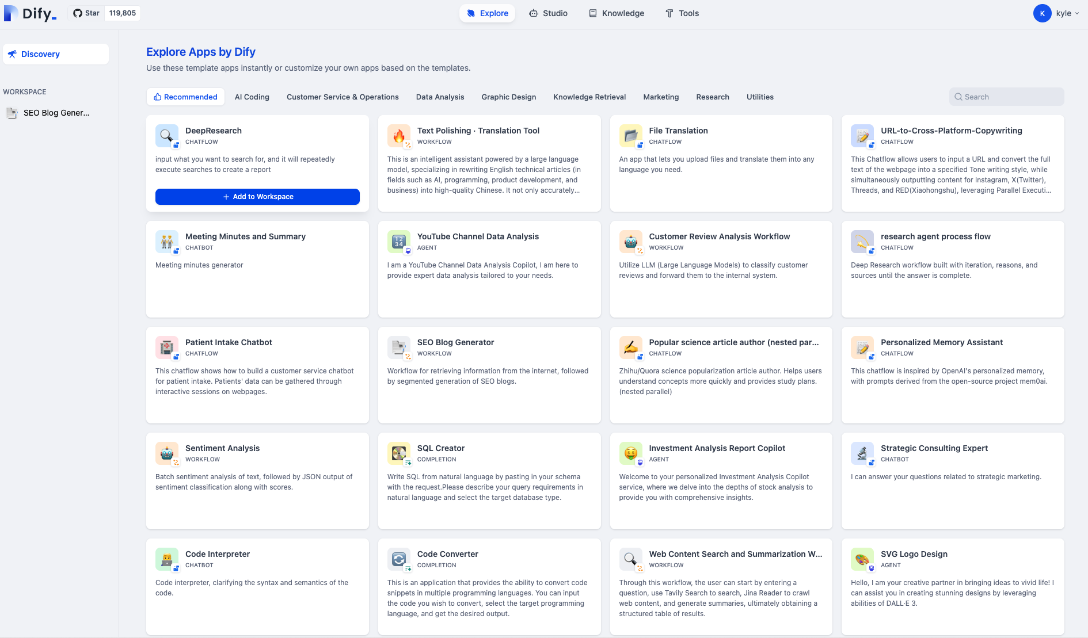The height and width of the screenshot is (638, 1088).
Task: Open the Knowledge section
Action: [616, 13]
